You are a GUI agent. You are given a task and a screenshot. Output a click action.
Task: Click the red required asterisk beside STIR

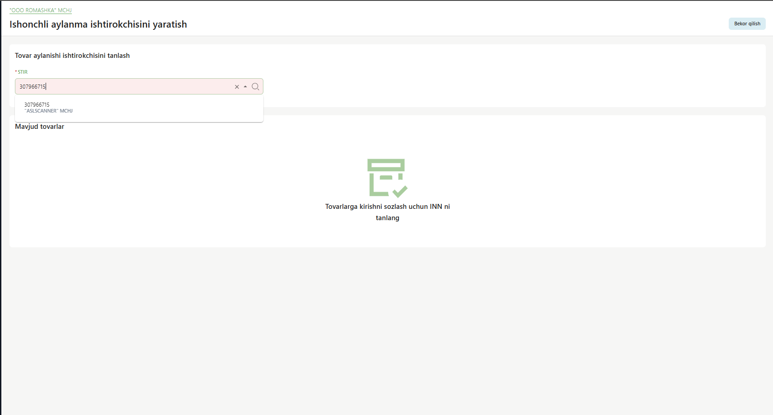coord(16,72)
